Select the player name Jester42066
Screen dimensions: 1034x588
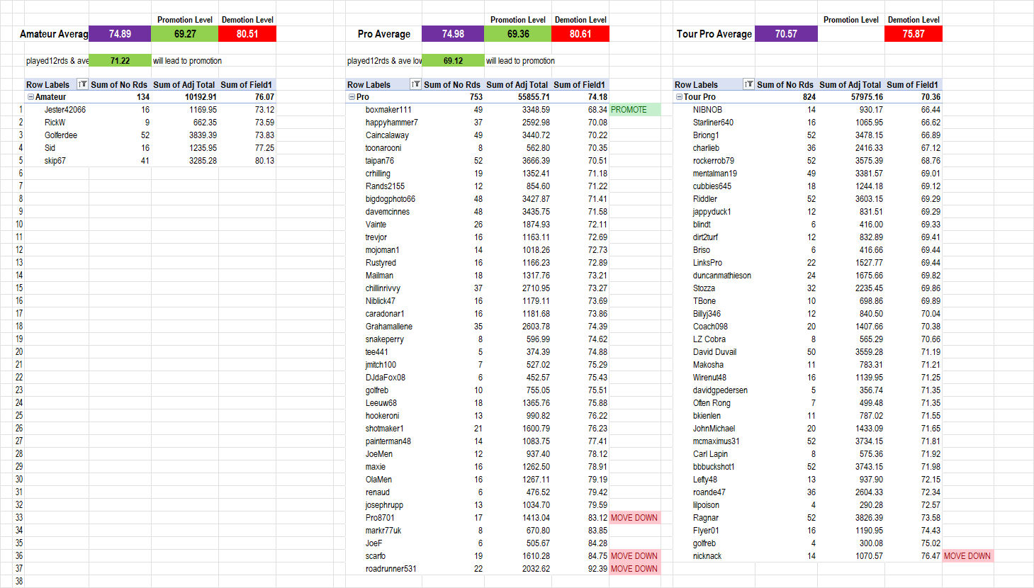(x=65, y=110)
